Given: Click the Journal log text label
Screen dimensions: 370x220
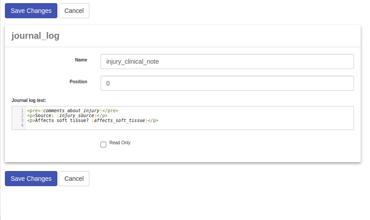Looking at the screenshot, I should [29, 100].
